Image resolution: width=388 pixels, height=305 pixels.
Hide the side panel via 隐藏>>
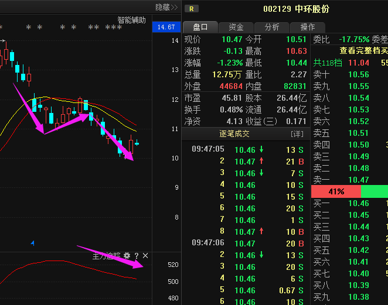[166, 8]
